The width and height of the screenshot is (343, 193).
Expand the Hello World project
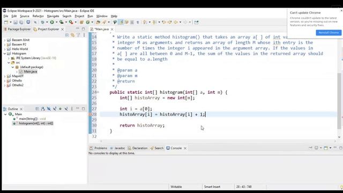pos(5,49)
